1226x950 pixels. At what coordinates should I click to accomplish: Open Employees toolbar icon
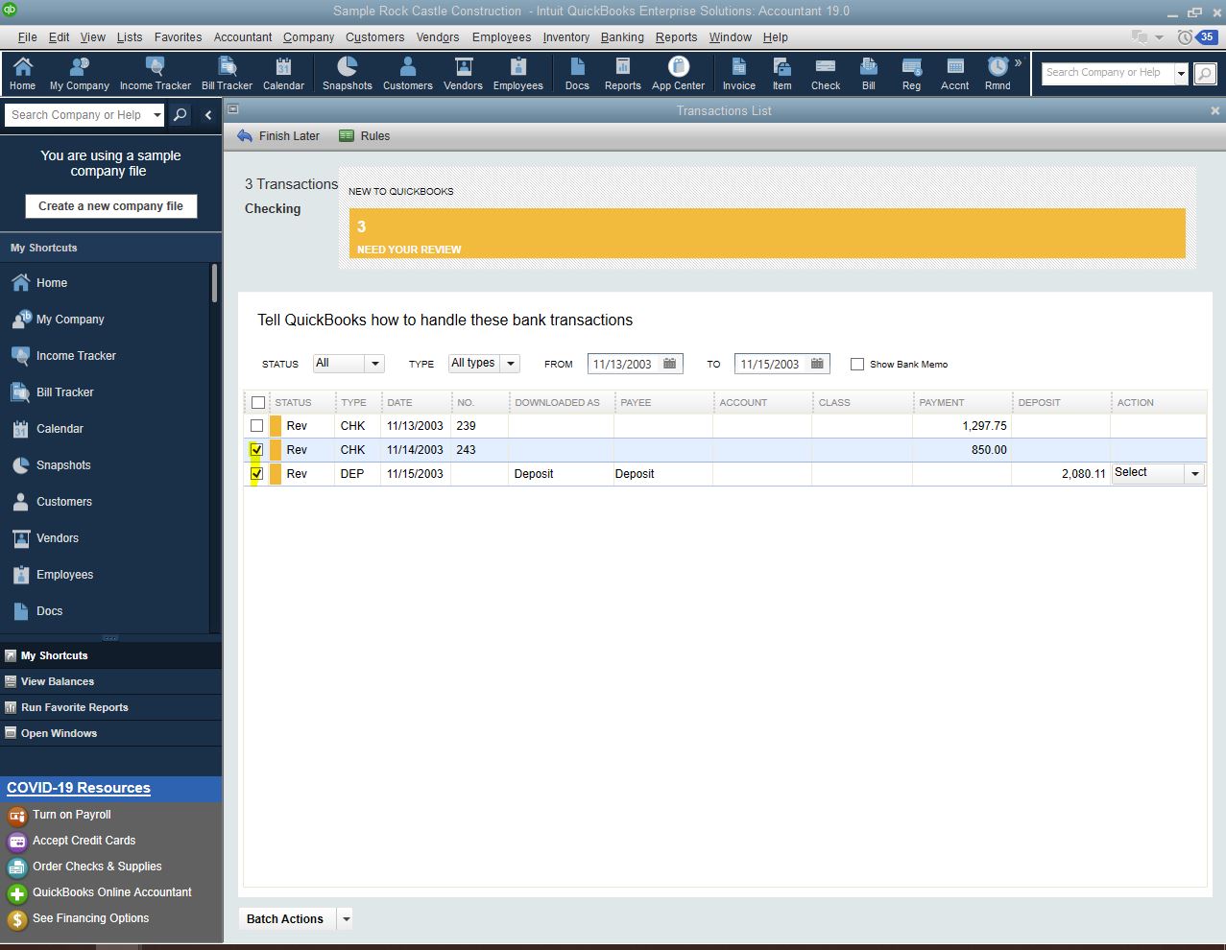pyautogui.click(x=517, y=73)
